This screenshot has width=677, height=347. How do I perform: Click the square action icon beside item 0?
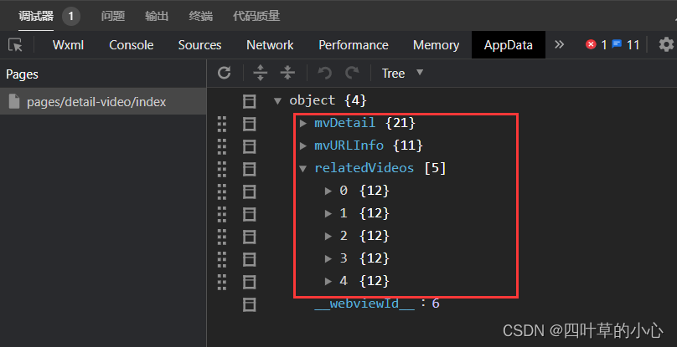pyautogui.click(x=249, y=191)
